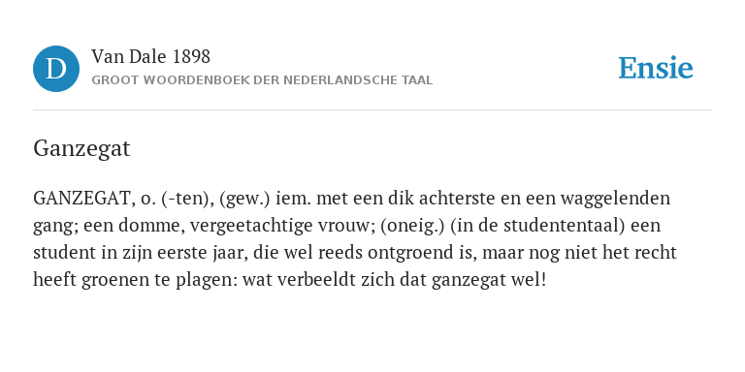745x372 pixels.
Task: Click the blue circular D icon
Action: click(56, 69)
